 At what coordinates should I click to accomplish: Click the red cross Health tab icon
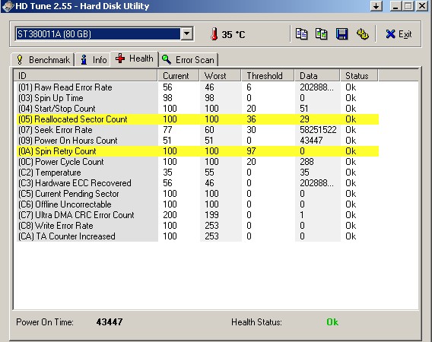pyautogui.click(x=120, y=59)
